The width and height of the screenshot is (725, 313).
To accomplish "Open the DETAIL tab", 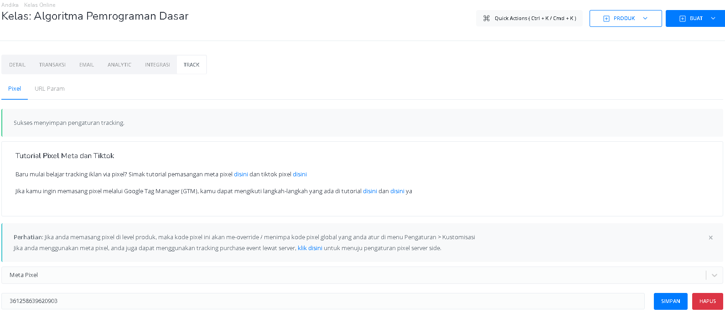I will (x=17, y=65).
